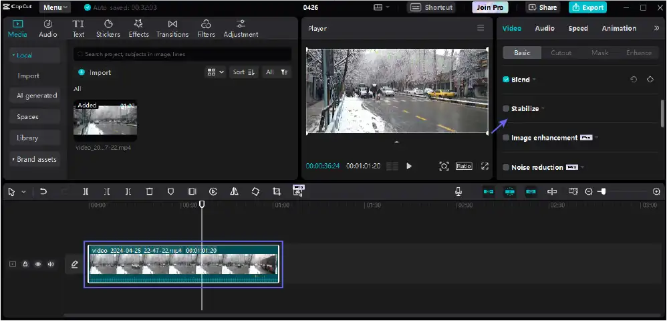
Task: Click the Delete clip trash icon
Action: pos(149,192)
